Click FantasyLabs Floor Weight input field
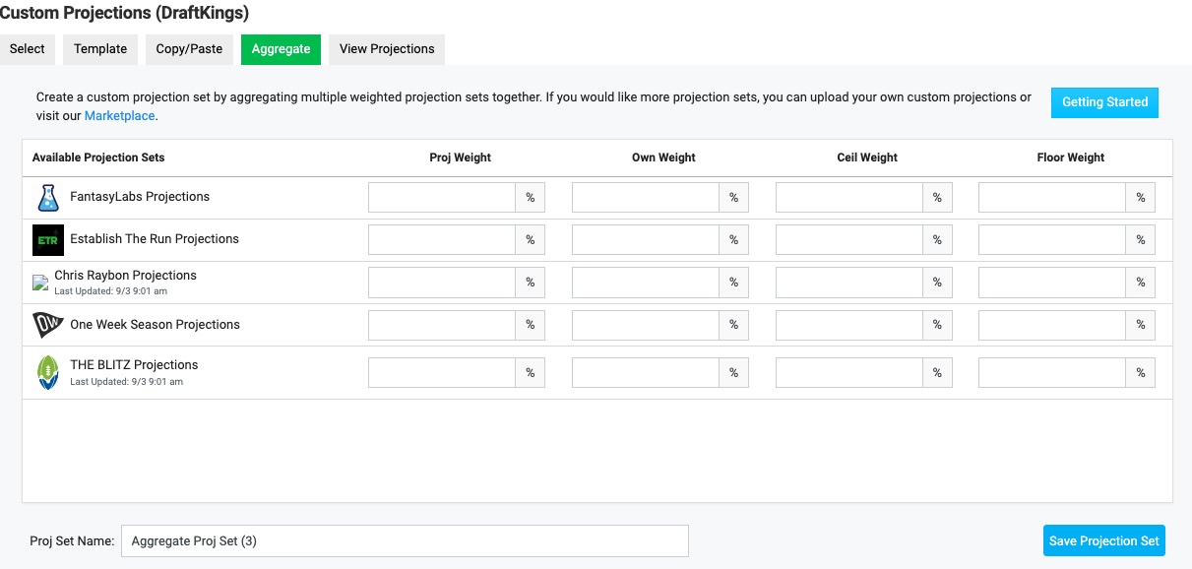 tap(1052, 198)
